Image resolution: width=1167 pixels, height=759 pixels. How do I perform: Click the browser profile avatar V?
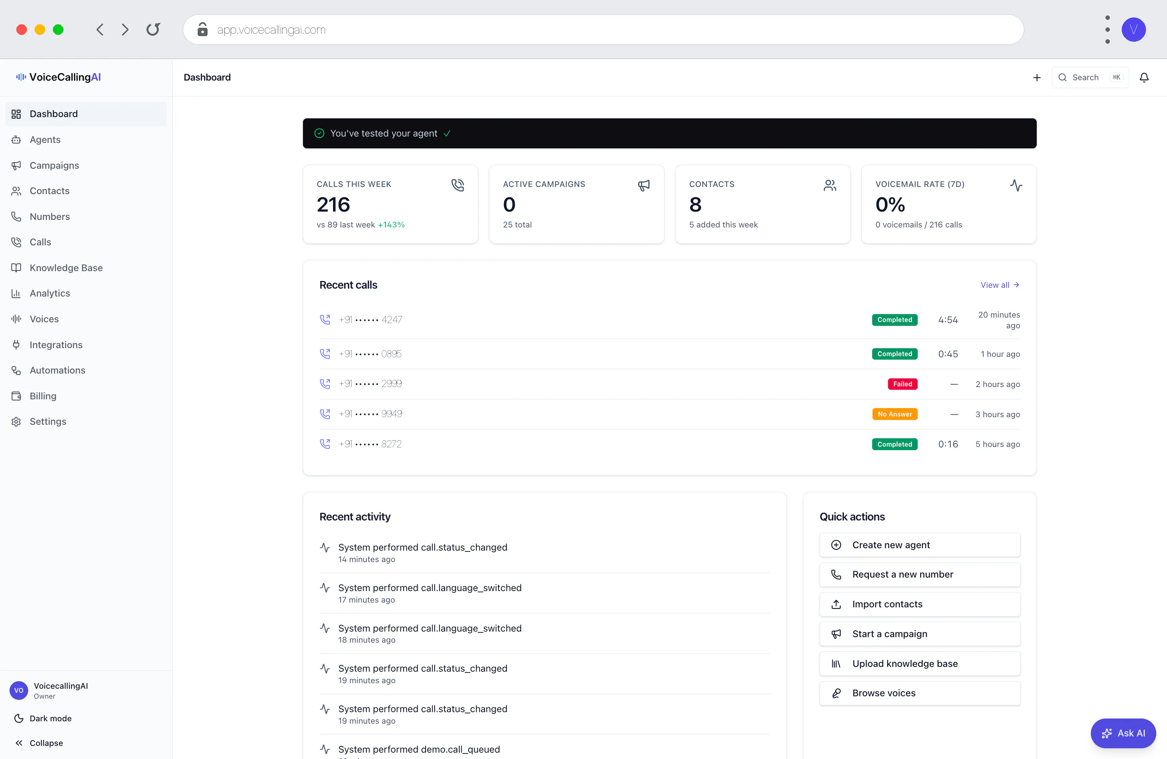1133,29
